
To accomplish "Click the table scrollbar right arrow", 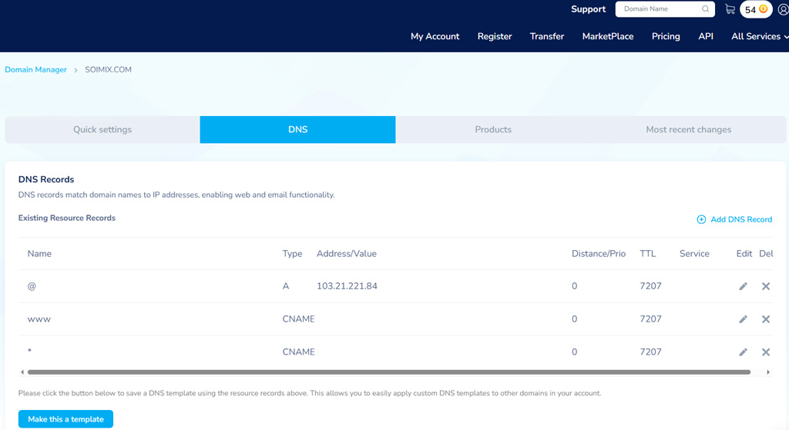I will [x=768, y=372].
